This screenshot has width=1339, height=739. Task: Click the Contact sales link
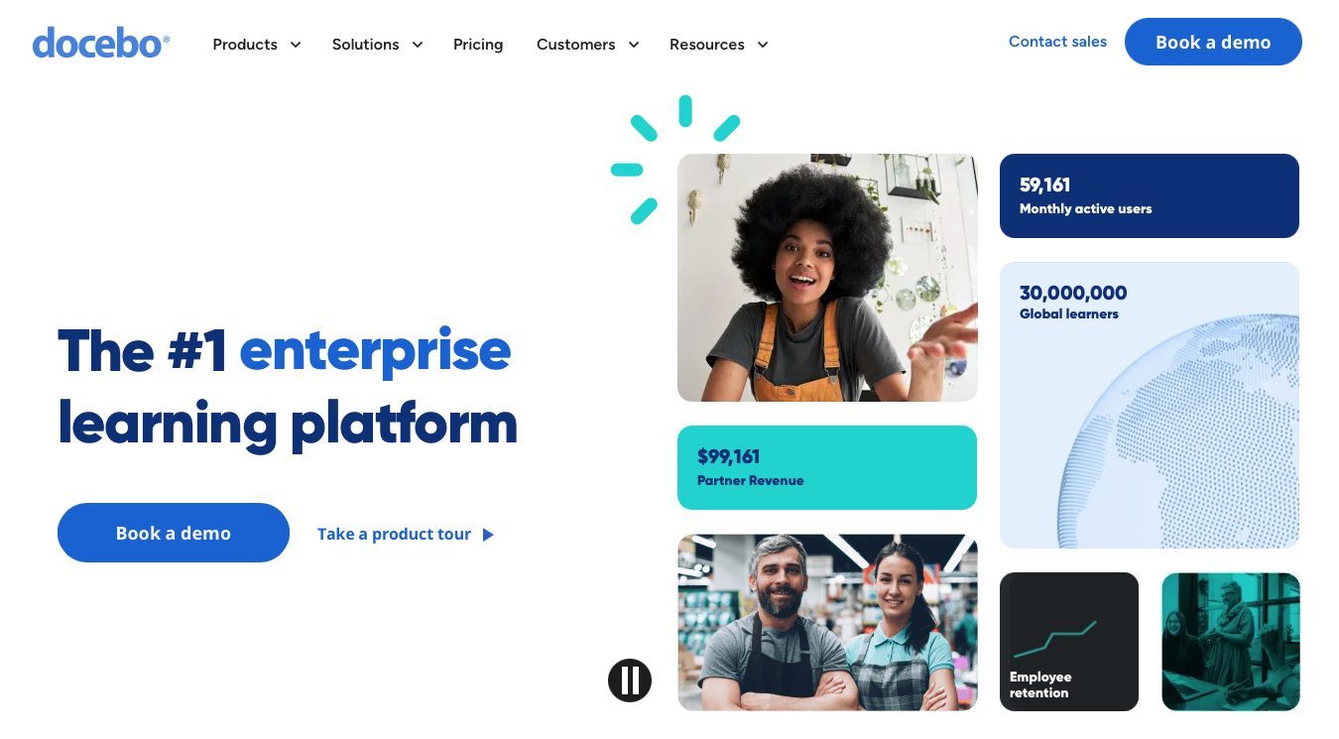[1057, 42]
